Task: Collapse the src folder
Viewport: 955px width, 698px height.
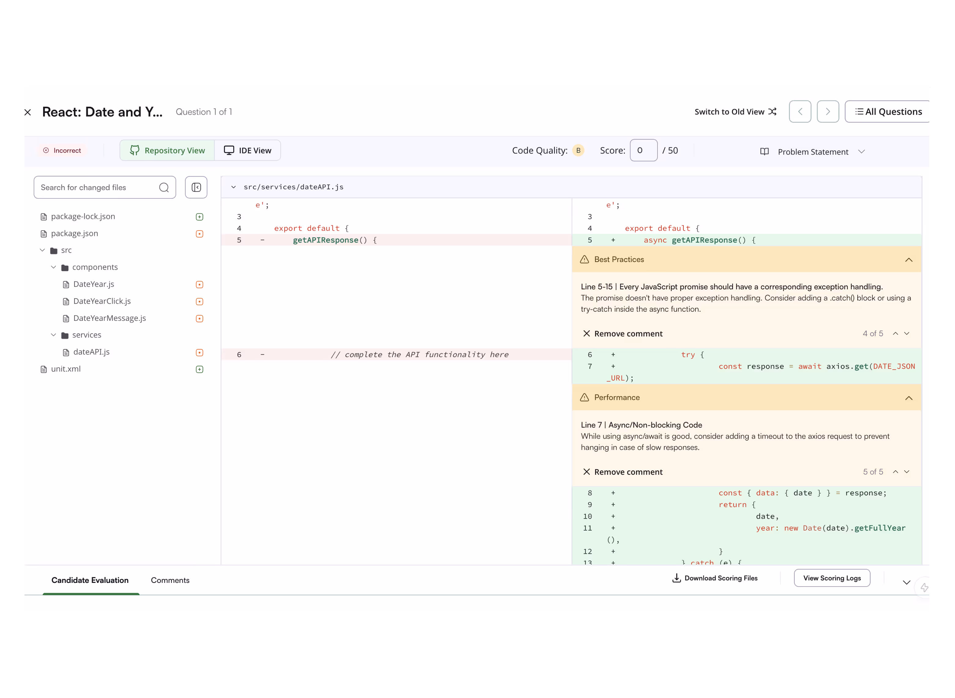Action: click(42, 250)
